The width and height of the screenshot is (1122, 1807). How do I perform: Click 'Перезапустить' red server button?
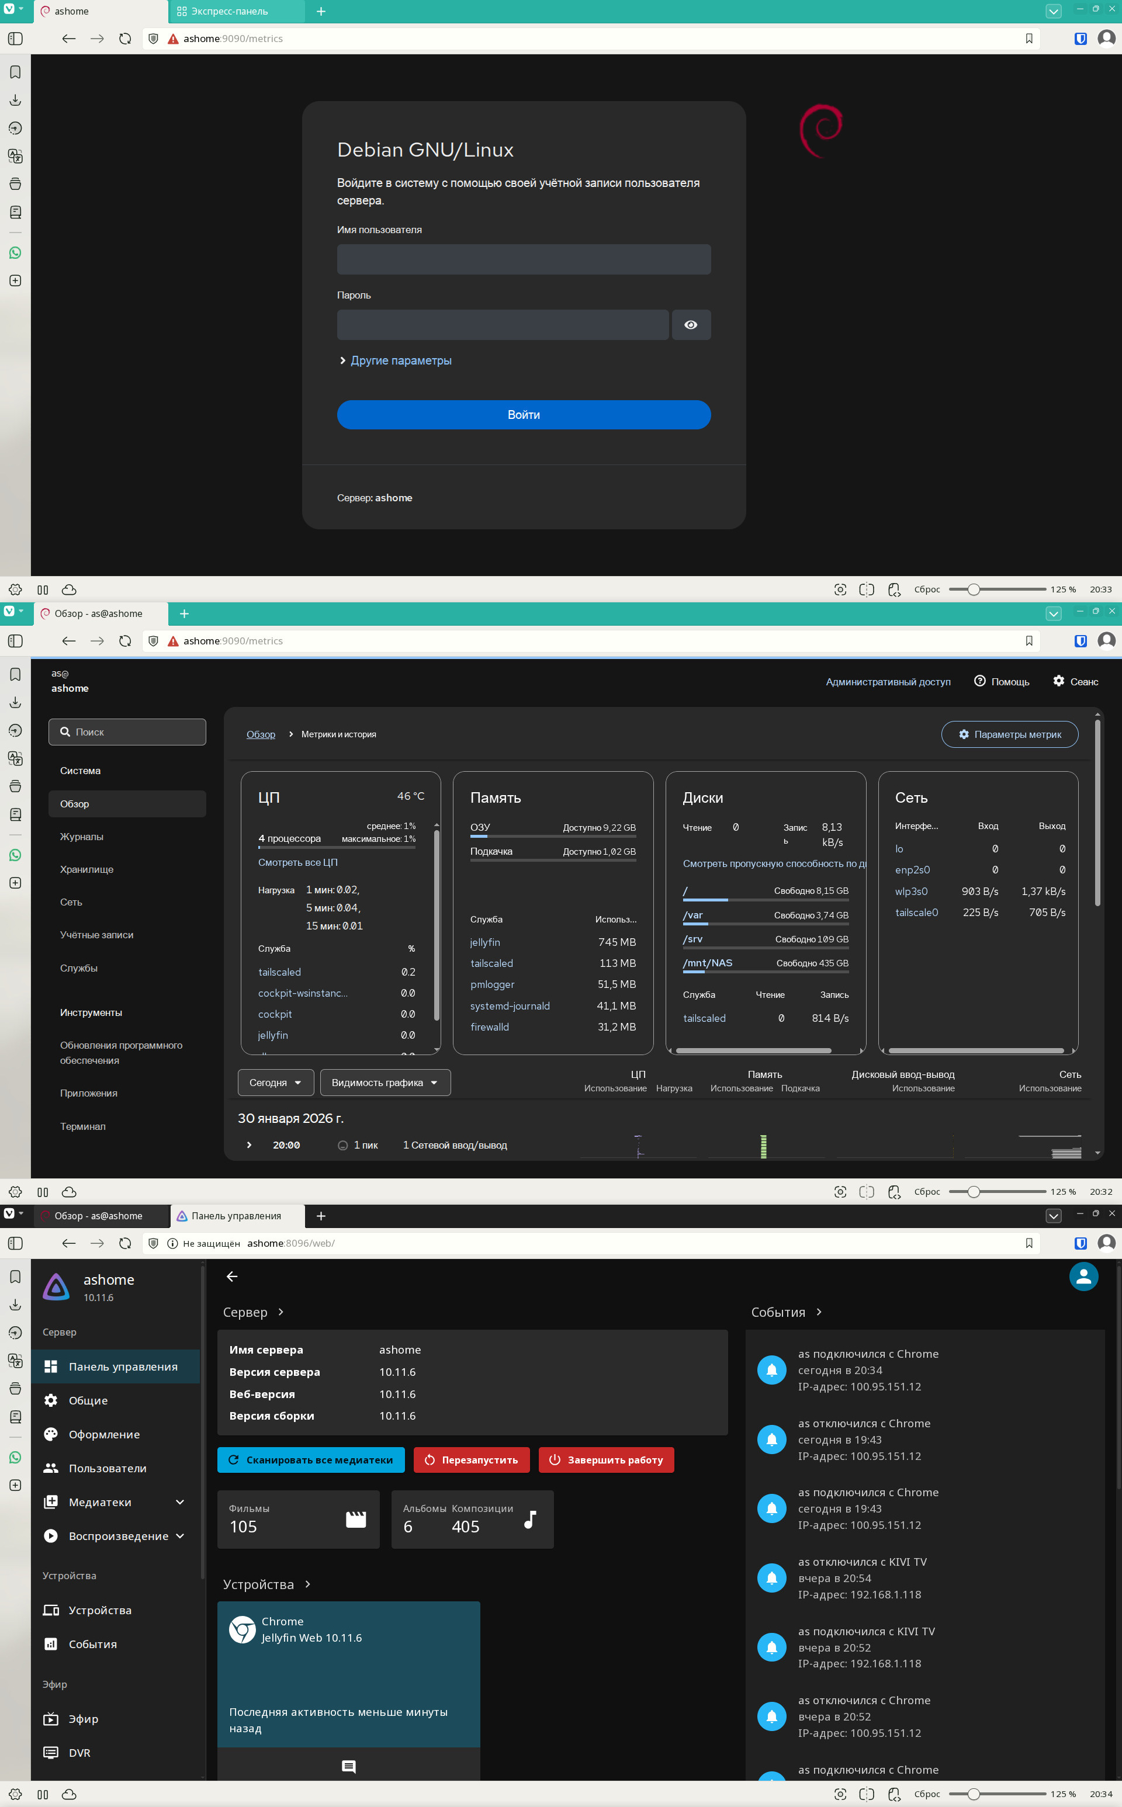[471, 1460]
